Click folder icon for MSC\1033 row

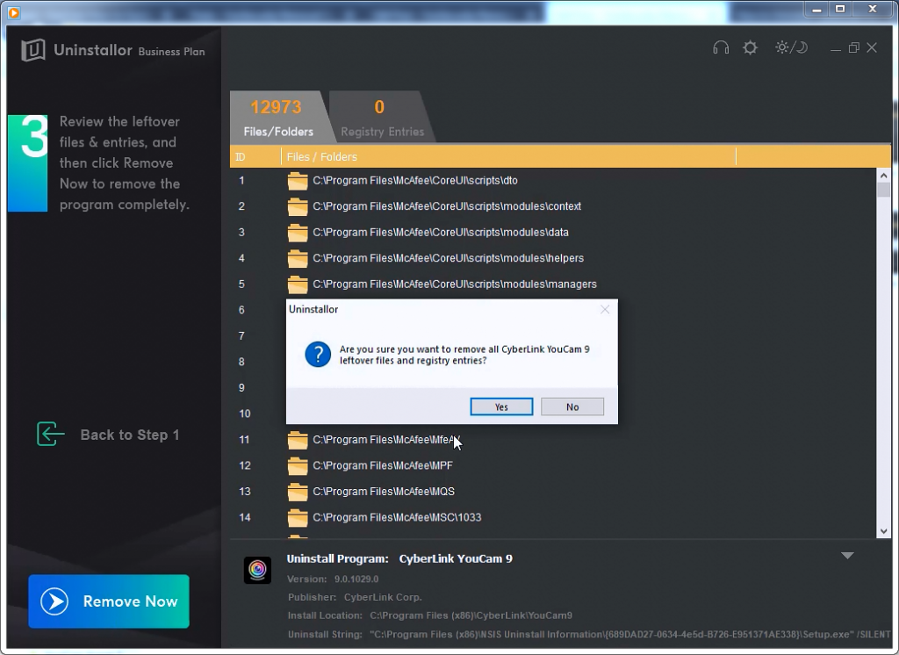tap(298, 517)
